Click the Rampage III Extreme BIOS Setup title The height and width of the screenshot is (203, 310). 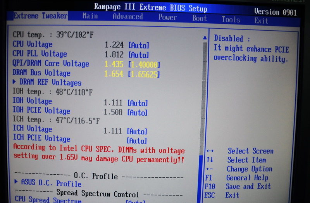point(151,7)
